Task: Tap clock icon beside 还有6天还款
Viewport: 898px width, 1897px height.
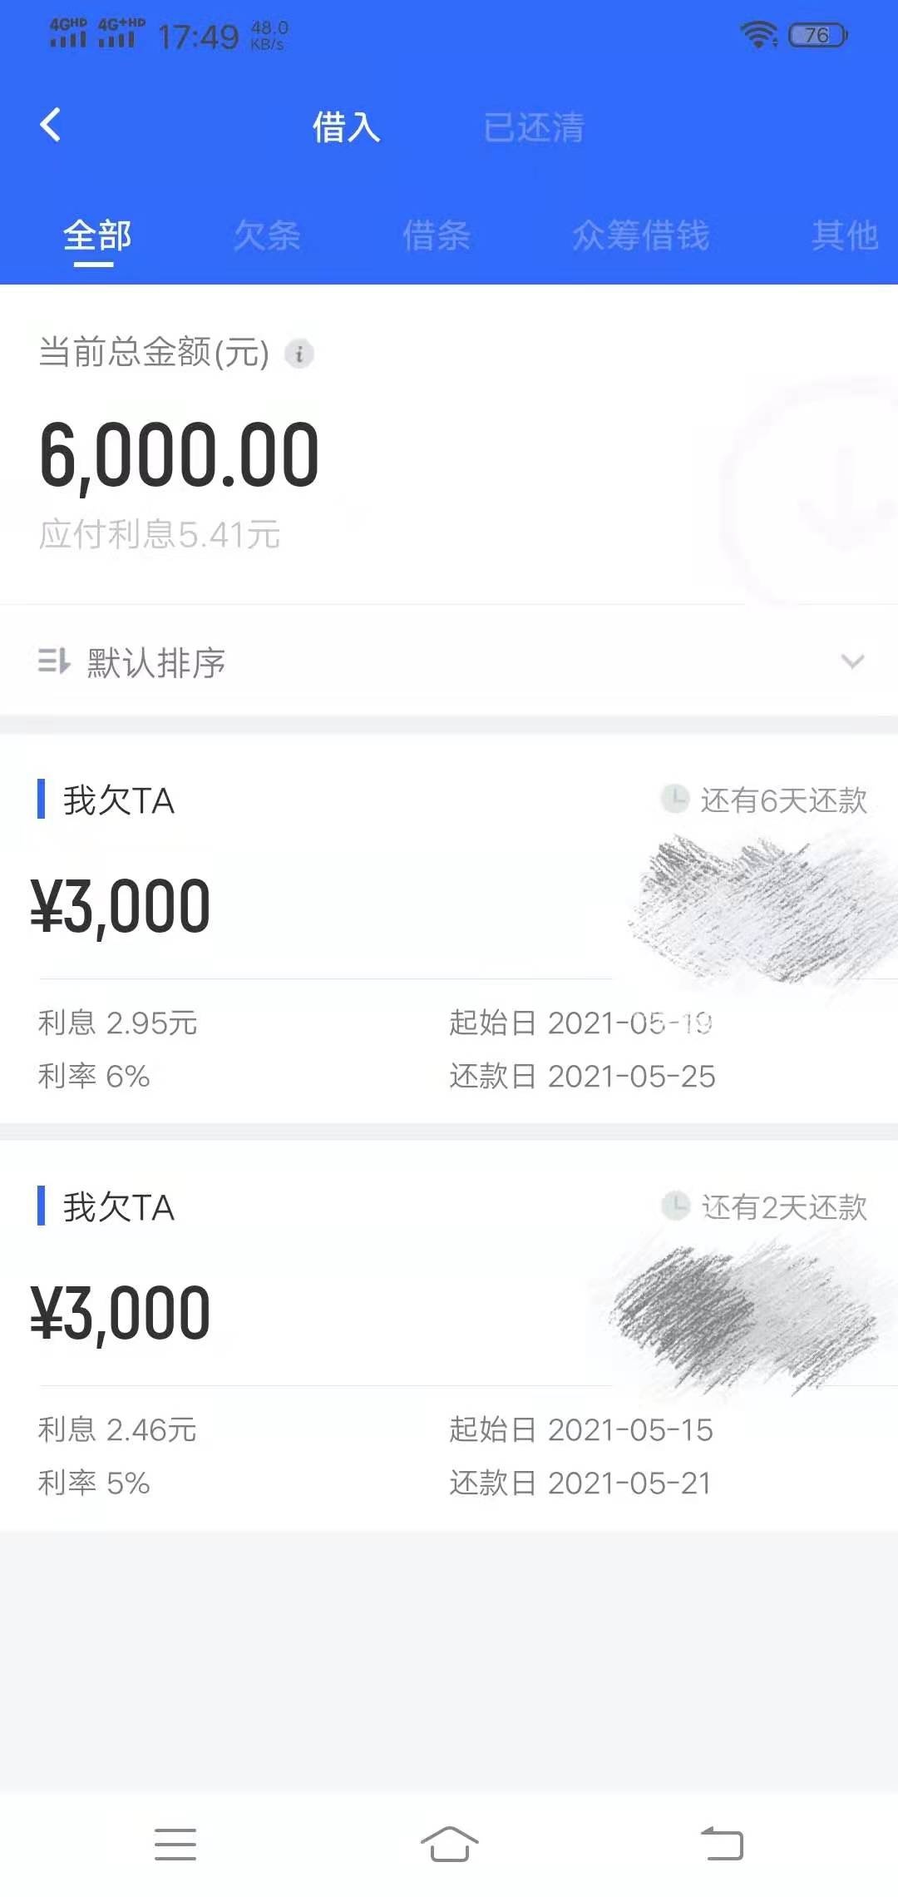Action: [675, 799]
